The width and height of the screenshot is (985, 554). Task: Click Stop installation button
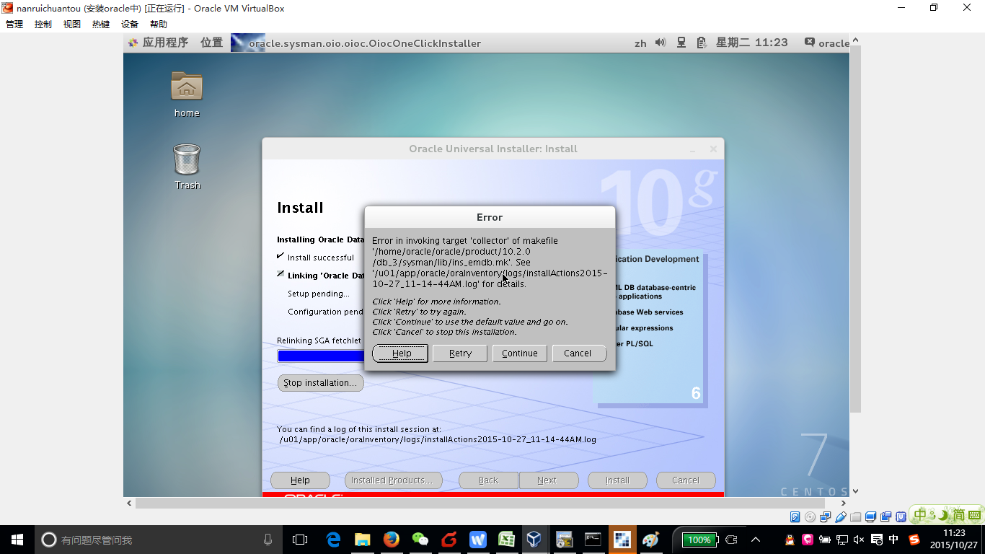pos(320,383)
